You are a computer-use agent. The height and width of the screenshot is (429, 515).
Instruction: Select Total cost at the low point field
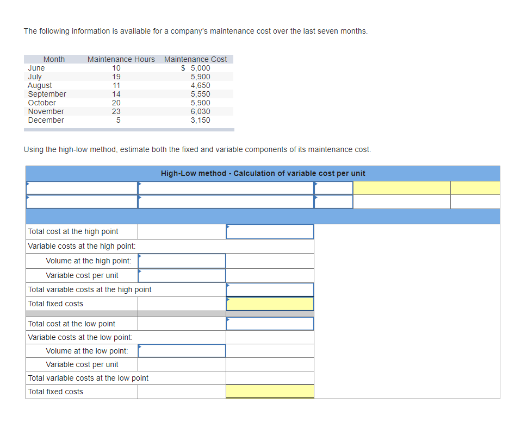pyautogui.click(x=270, y=324)
